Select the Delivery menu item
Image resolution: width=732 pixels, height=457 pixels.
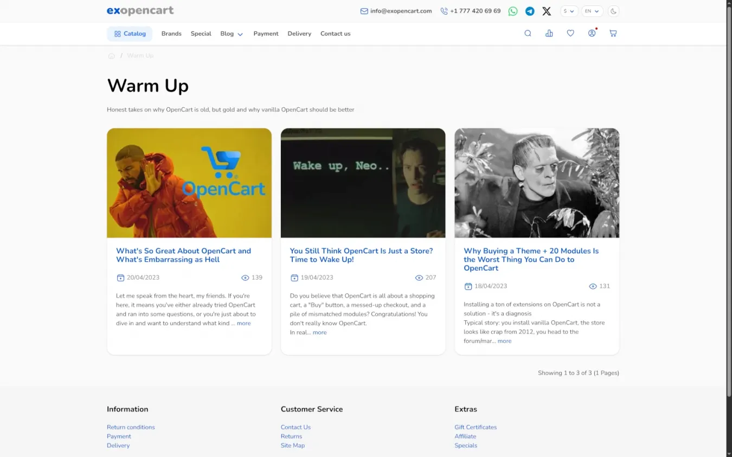click(299, 34)
